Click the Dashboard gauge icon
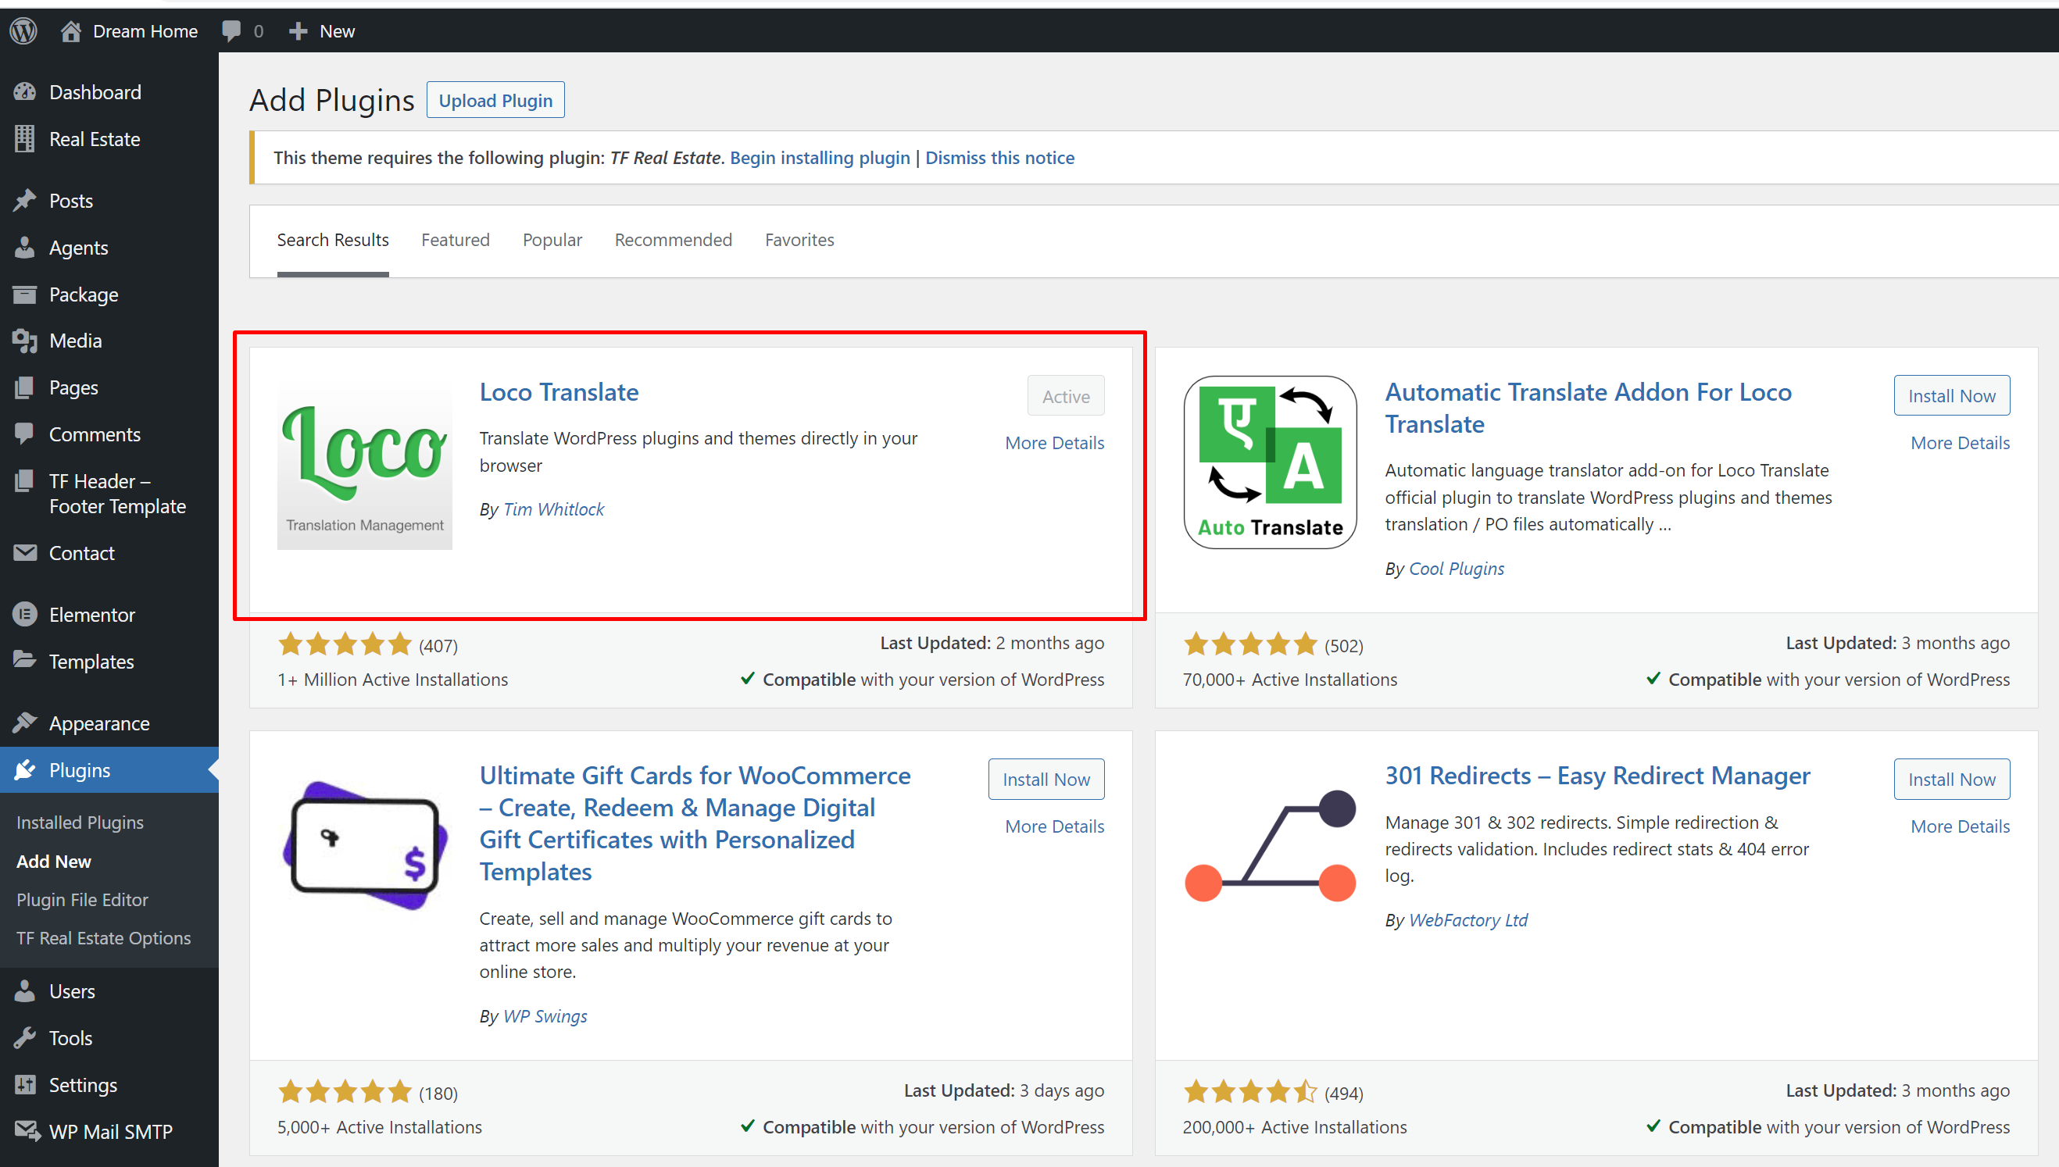2059x1167 pixels. point(25,92)
